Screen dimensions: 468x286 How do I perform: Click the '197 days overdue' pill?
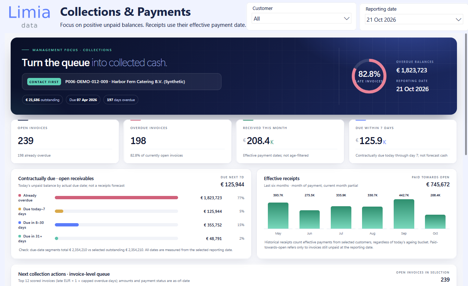(x=121, y=100)
